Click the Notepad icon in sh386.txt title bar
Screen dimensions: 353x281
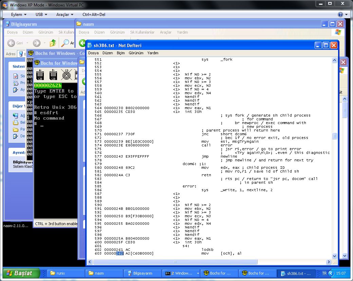pos(90,45)
